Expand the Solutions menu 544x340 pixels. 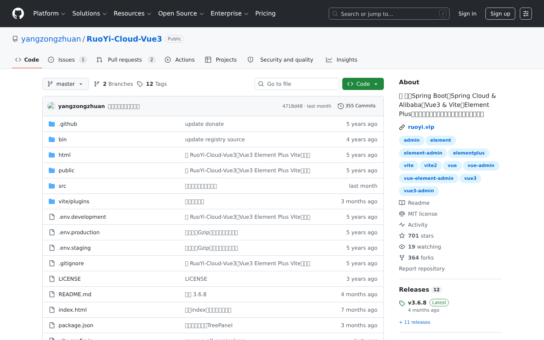90,14
